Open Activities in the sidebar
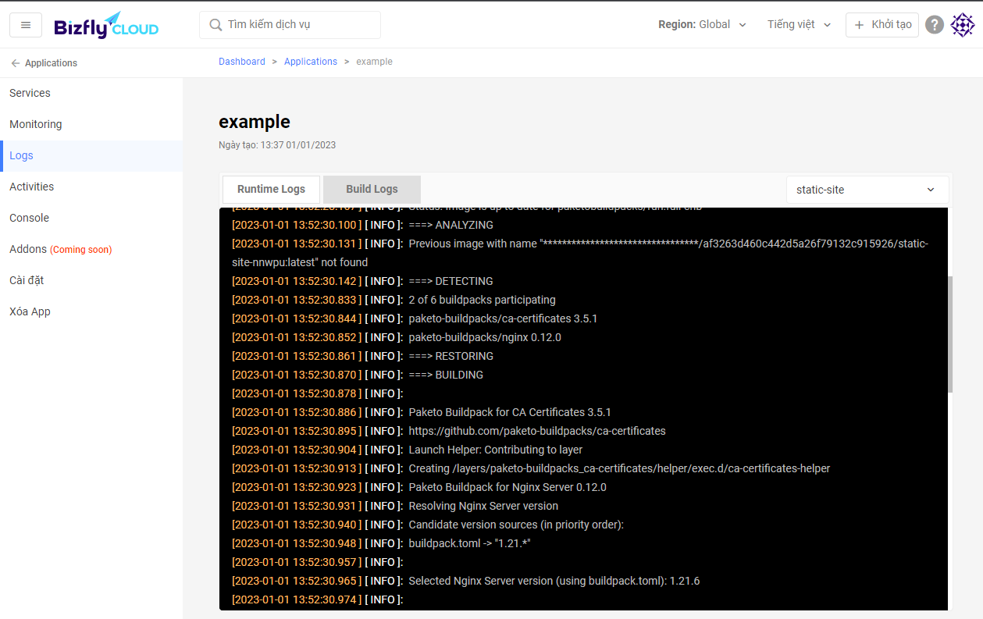983x619 pixels. [x=32, y=187]
